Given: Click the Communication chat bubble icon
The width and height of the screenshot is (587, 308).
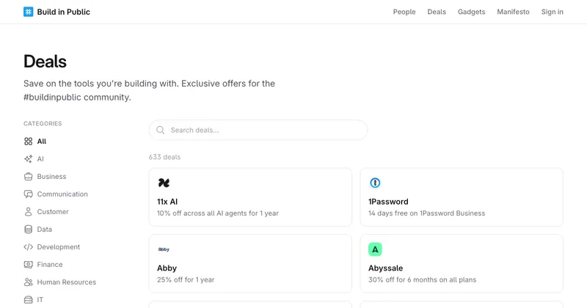Looking at the screenshot, I should [29, 194].
